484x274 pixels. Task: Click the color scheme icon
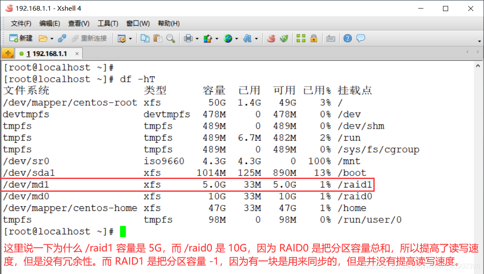coord(208,38)
